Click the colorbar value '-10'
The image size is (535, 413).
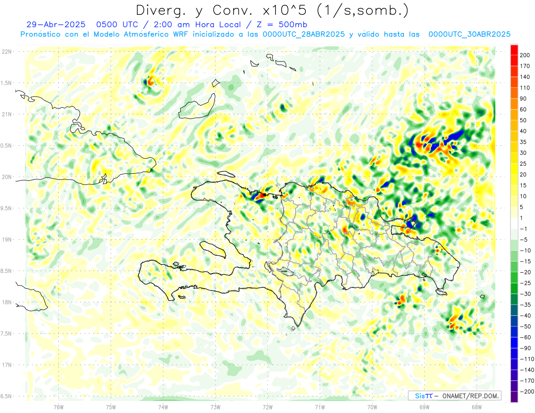(526, 250)
